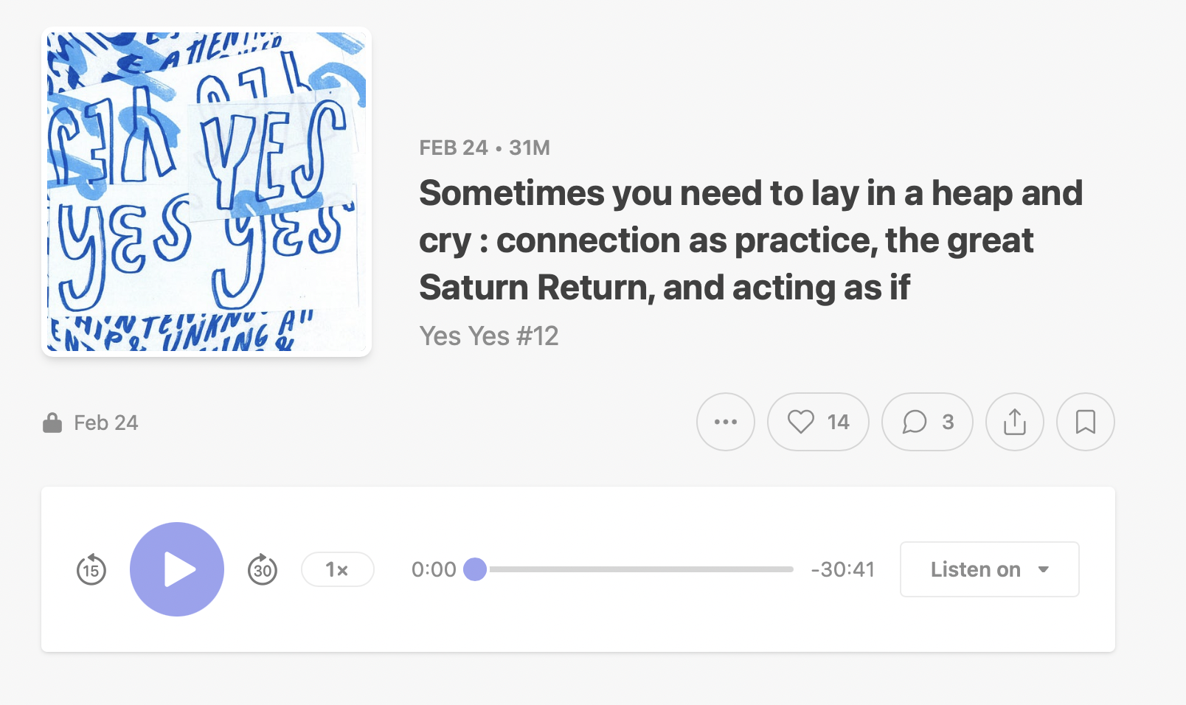Click the episode title about Saturn Return

[751, 240]
